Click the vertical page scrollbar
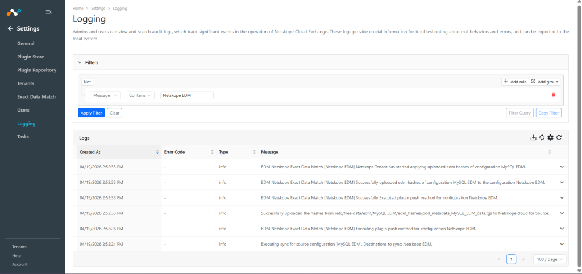Image resolution: width=582 pixels, height=274 pixels. tap(579, 137)
